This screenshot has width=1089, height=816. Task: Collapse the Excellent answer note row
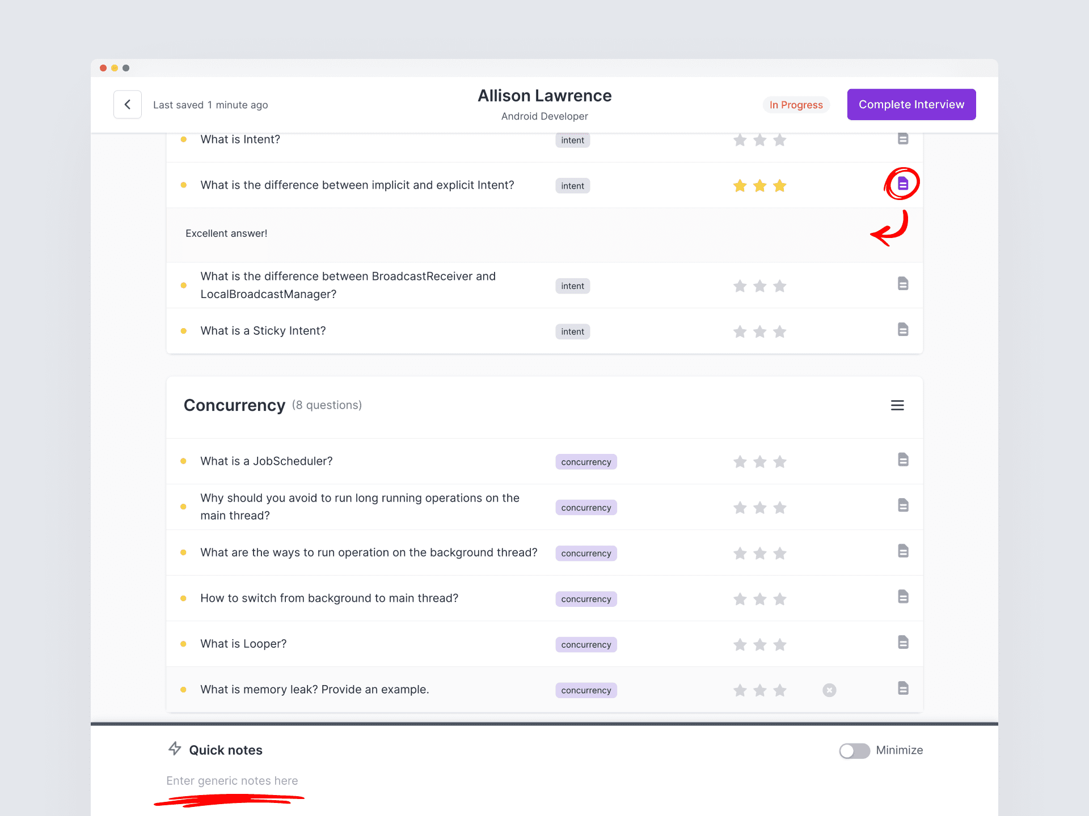point(226,233)
